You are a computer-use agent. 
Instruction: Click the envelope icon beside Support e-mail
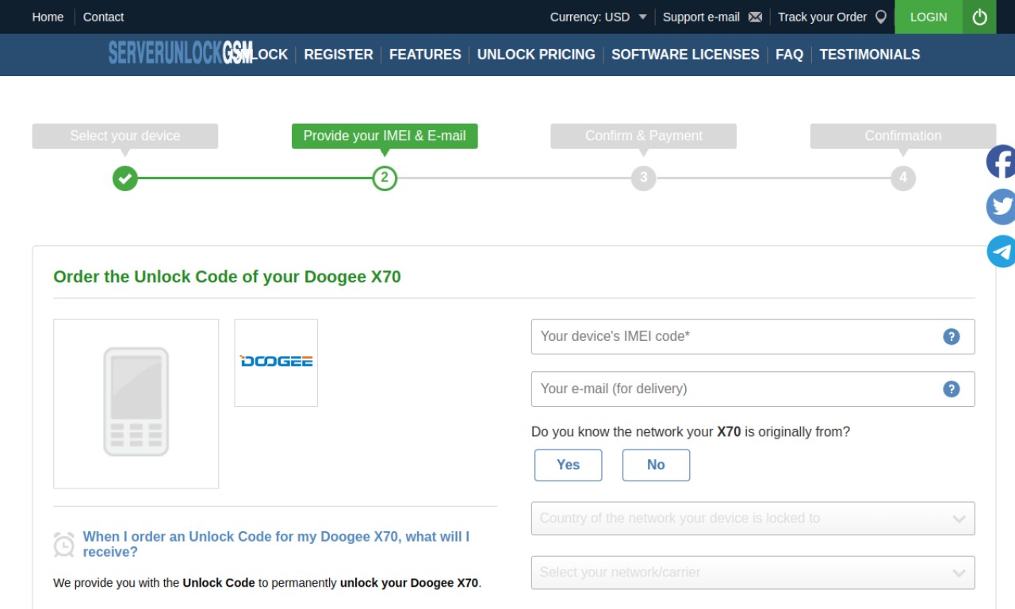tap(755, 17)
